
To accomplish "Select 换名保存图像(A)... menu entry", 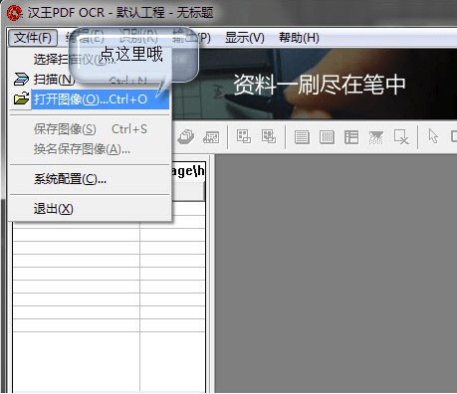I will (91, 149).
